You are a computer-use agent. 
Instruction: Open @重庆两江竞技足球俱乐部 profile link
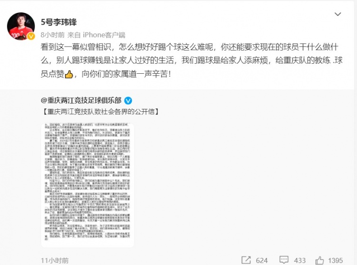(x=81, y=100)
